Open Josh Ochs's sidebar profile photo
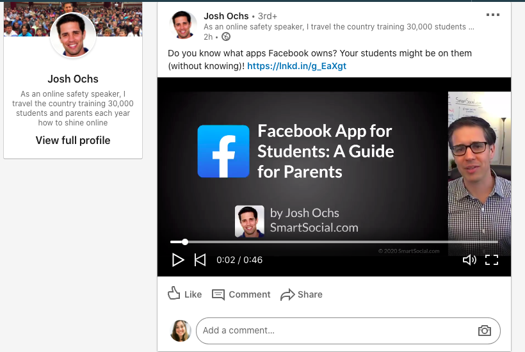 click(73, 35)
